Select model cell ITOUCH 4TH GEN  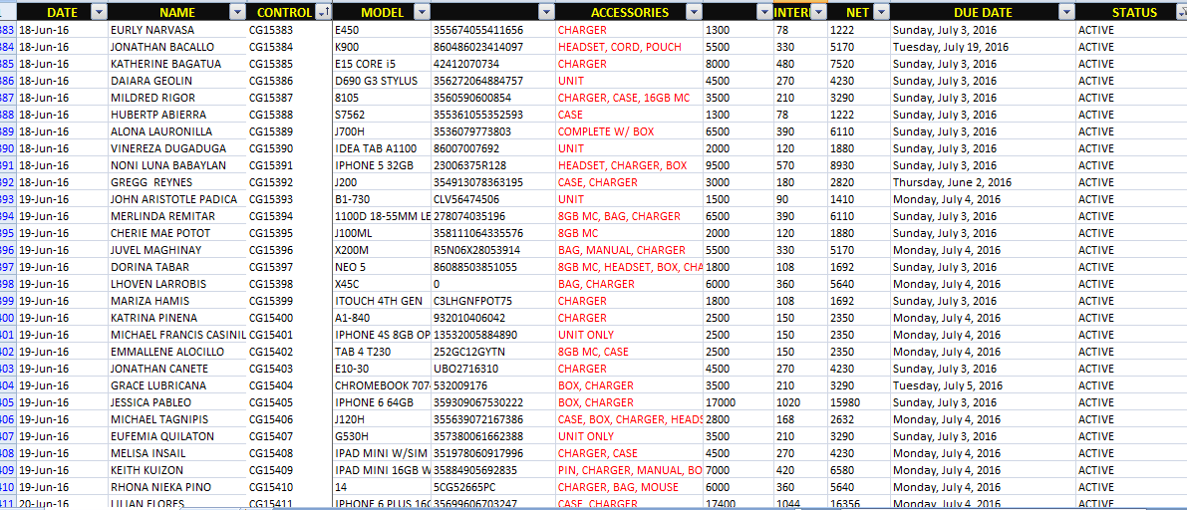(383, 301)
